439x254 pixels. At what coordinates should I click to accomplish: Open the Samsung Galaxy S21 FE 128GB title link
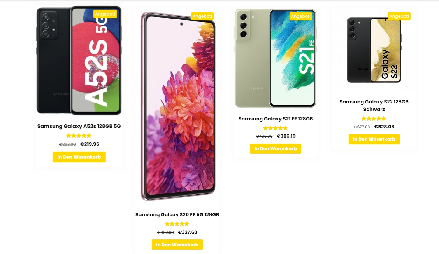pyautogui.click(x=276, y=119)
